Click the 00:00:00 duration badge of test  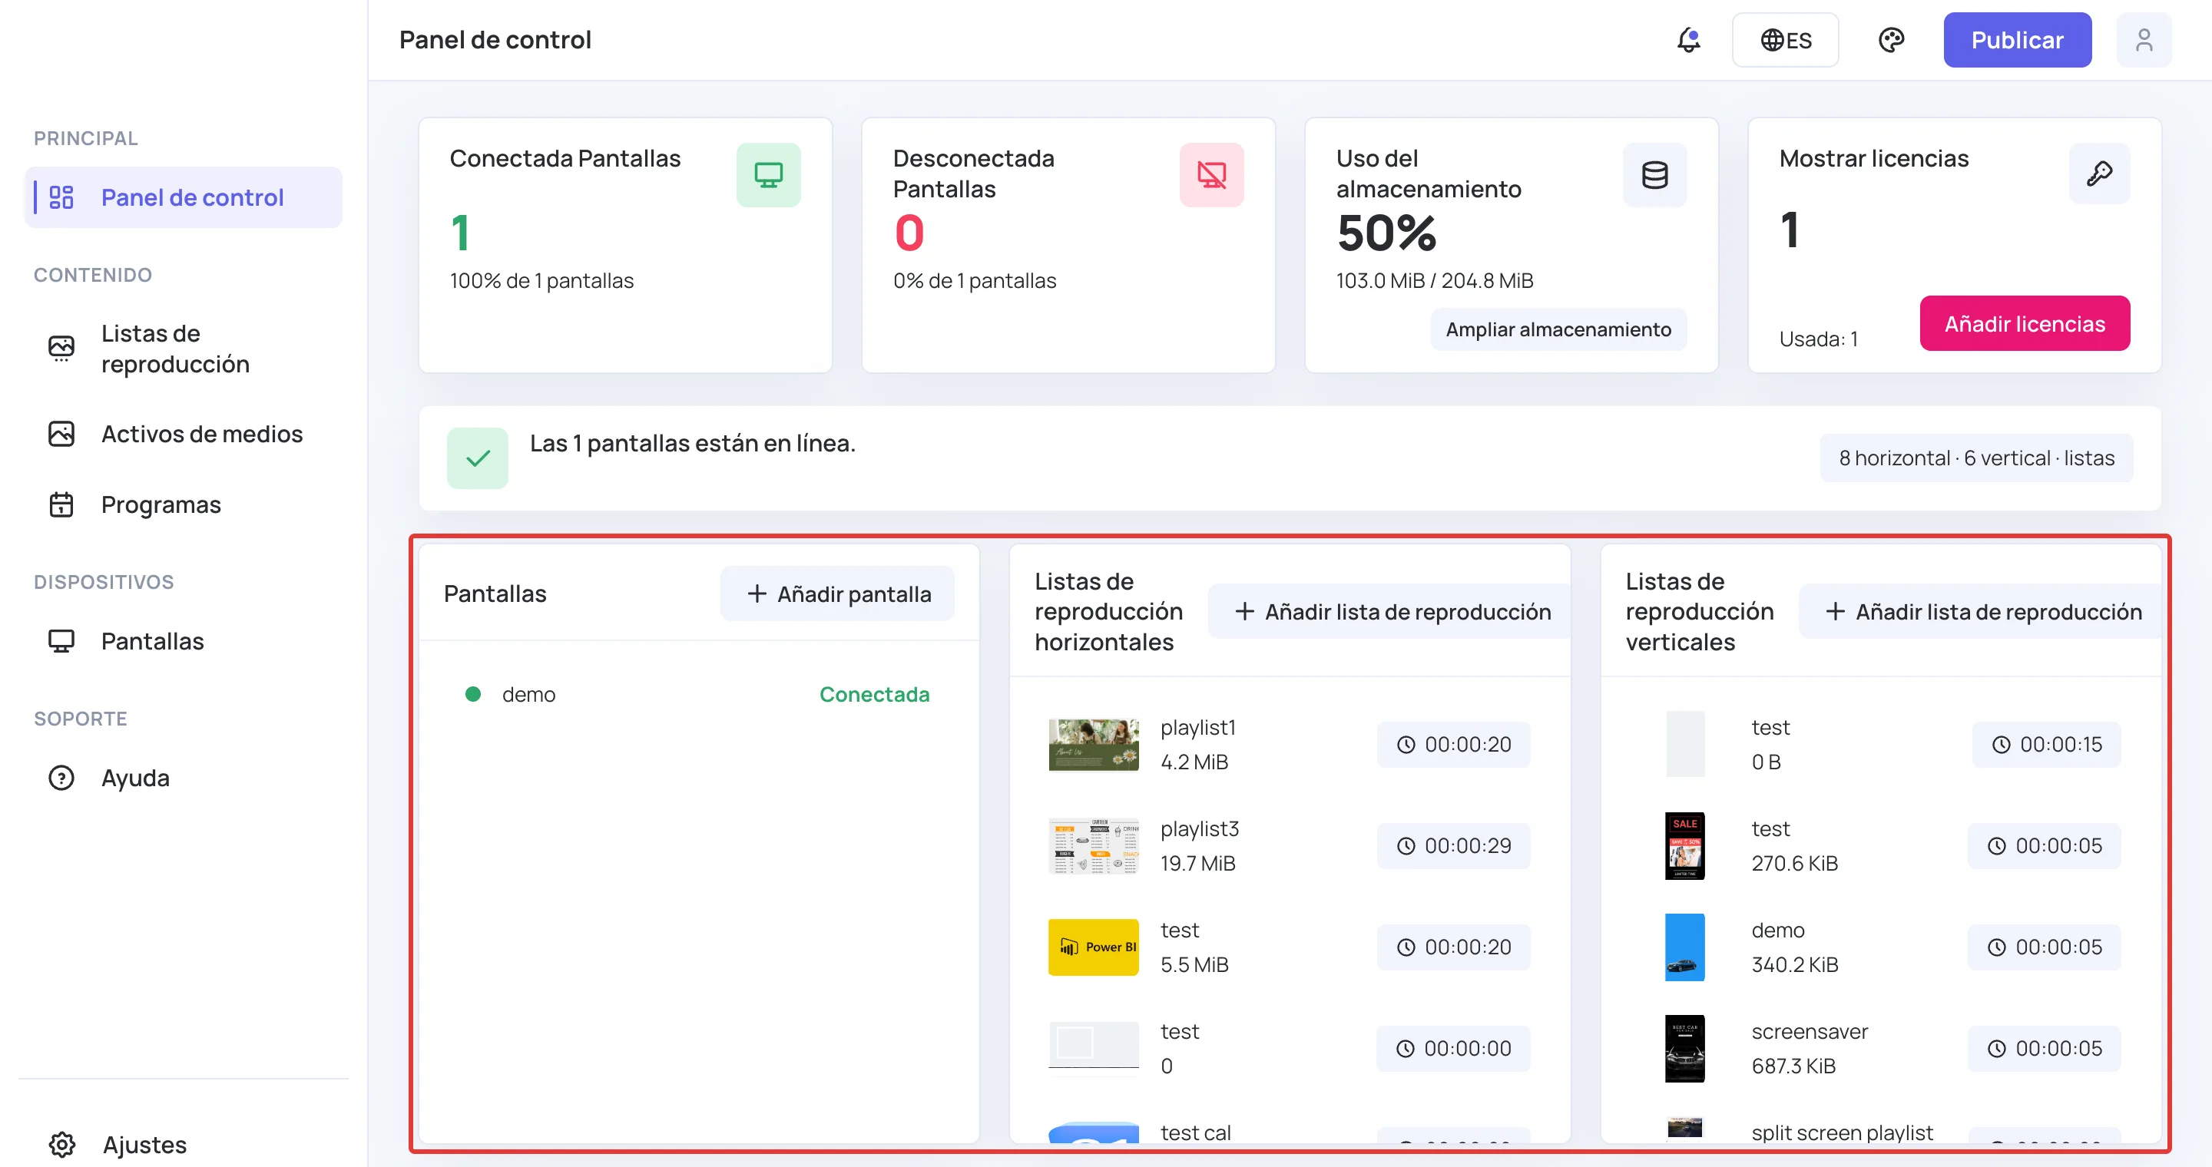tap(1453, 1049)
